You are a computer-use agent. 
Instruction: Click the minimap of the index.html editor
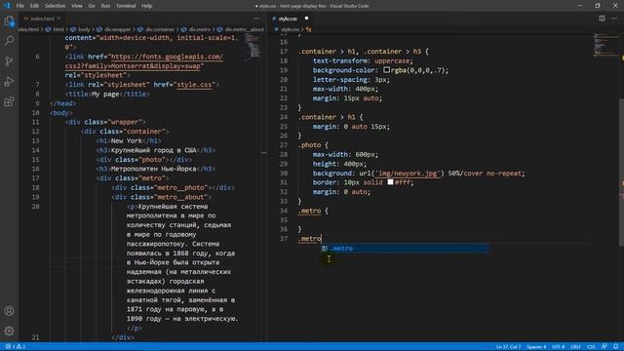pos(253,46)
